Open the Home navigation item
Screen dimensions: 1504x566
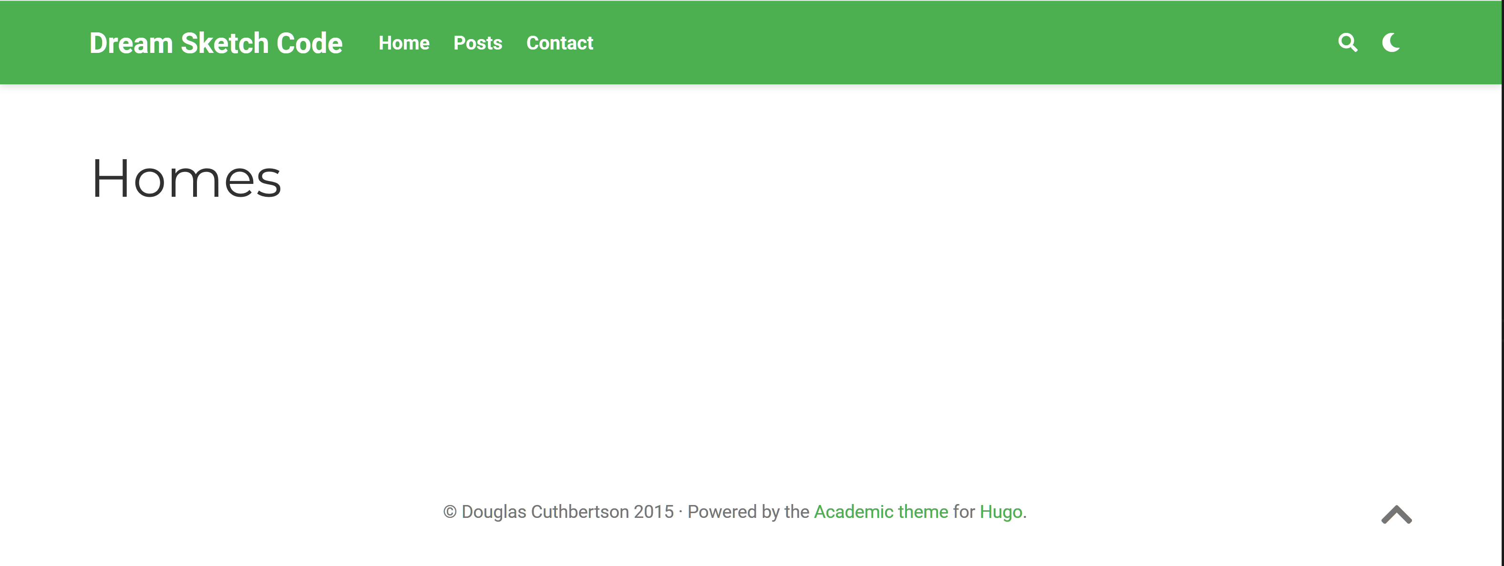click(x=404, y=42)
